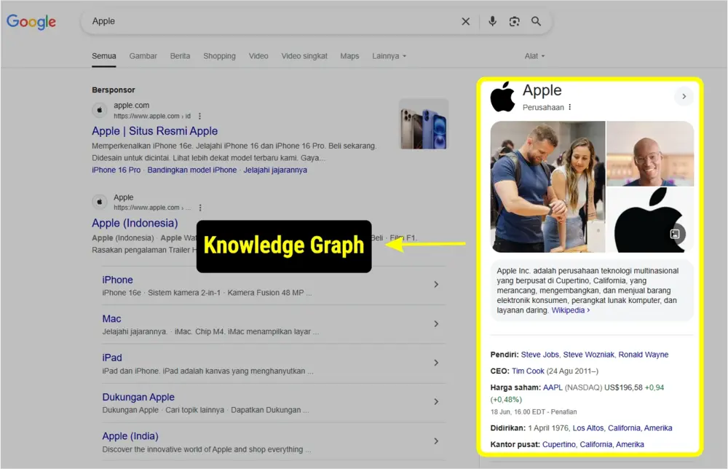Open the Mac sitelink title
The width and height of the screenshot is (728, 469).
(111, 319)
